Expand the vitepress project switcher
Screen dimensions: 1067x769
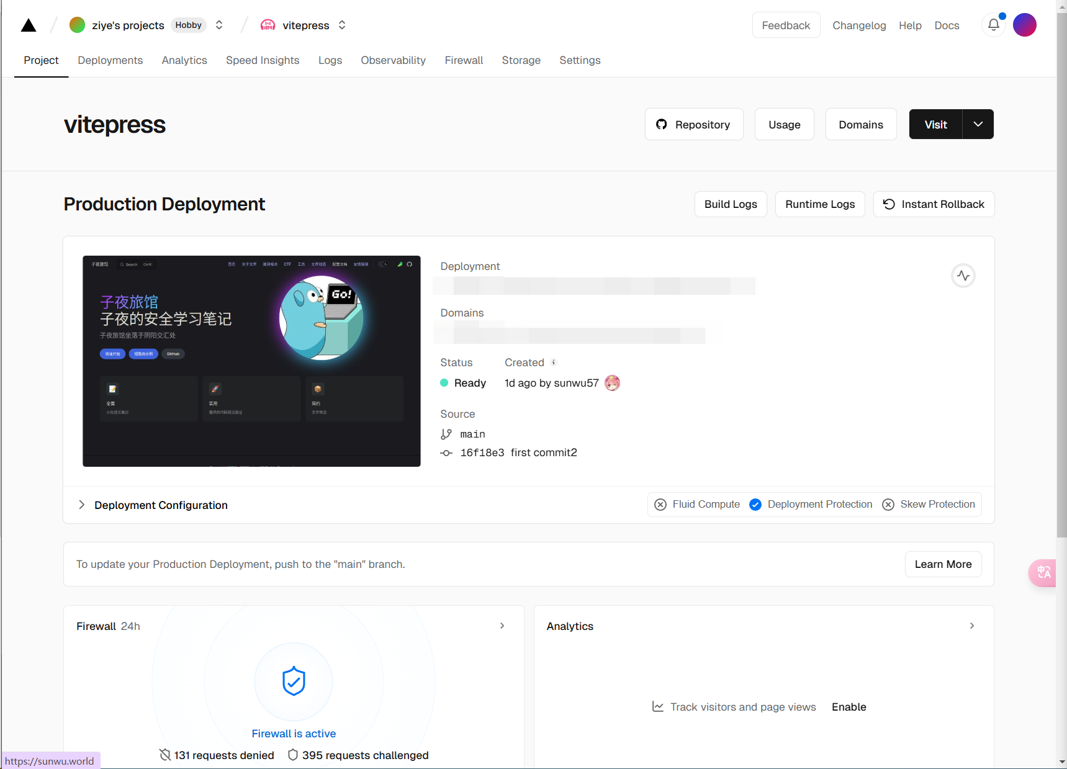[x=342, y=25]
